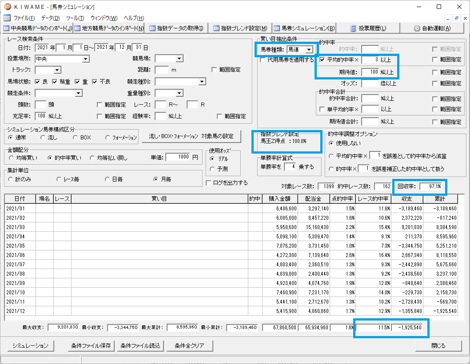Select the フォーメーション radio button
The width and height of the screenshot is (470, 364).
click(x=108, y=138)
